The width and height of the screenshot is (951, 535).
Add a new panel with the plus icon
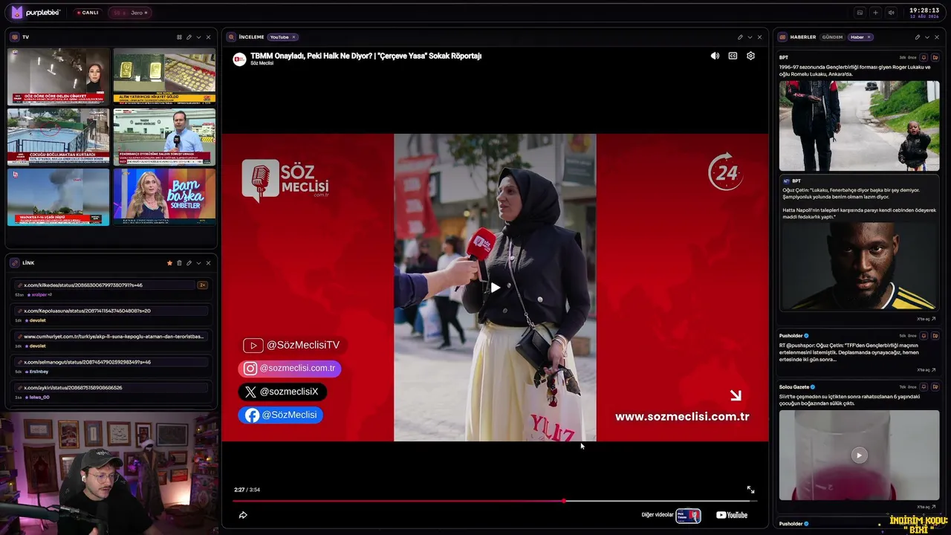[875, 13]
